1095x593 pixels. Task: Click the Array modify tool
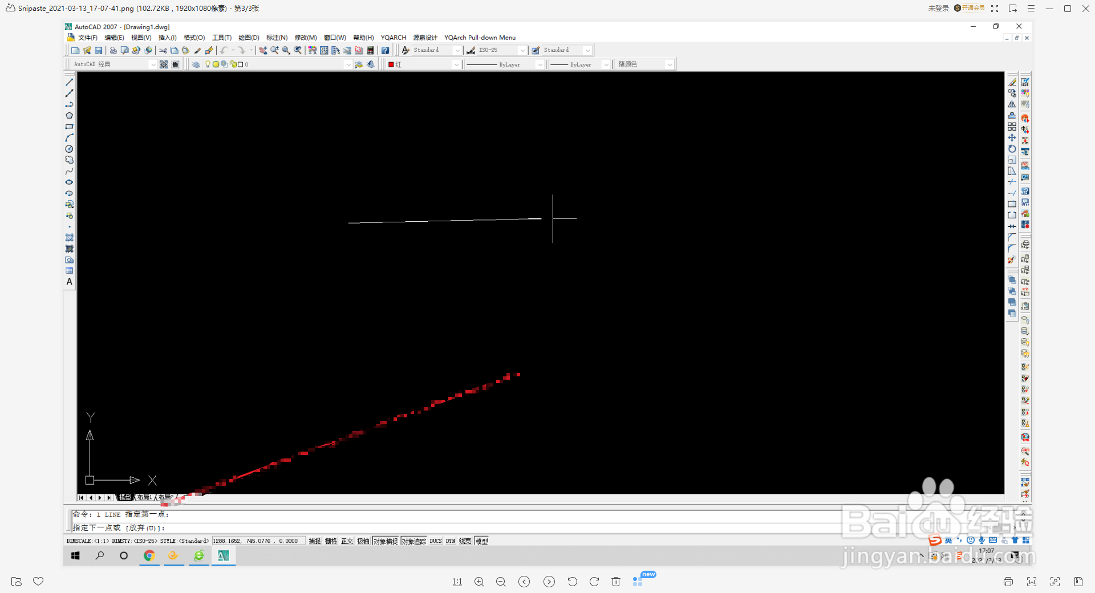coord(1012,127)
